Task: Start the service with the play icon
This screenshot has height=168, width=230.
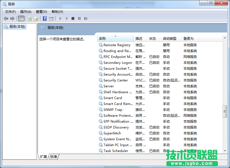Action: point(60,18)
